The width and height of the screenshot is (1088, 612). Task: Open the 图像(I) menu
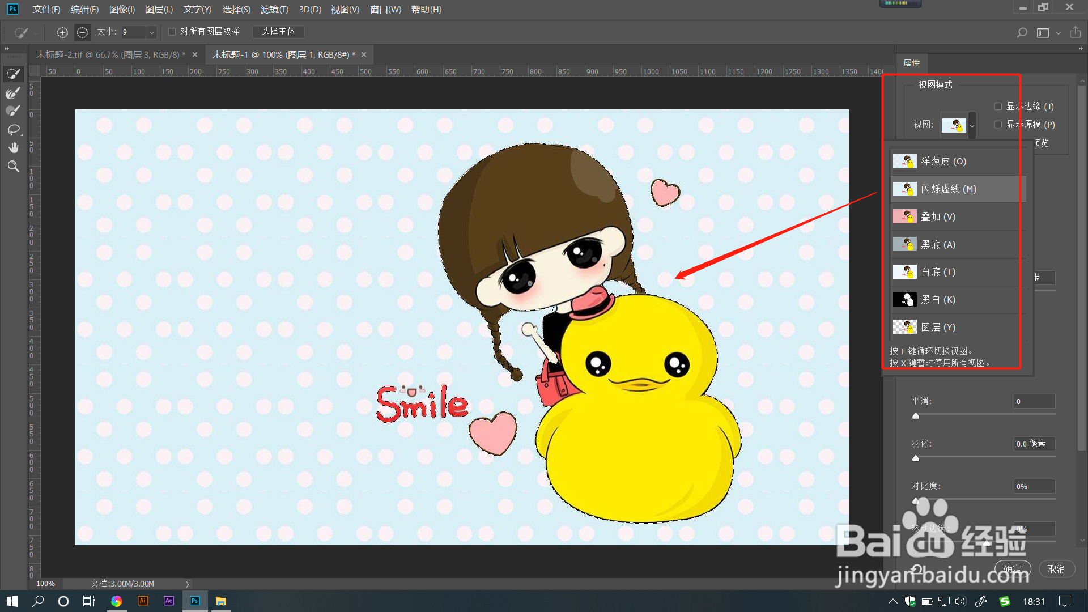(x=122, y=9)
